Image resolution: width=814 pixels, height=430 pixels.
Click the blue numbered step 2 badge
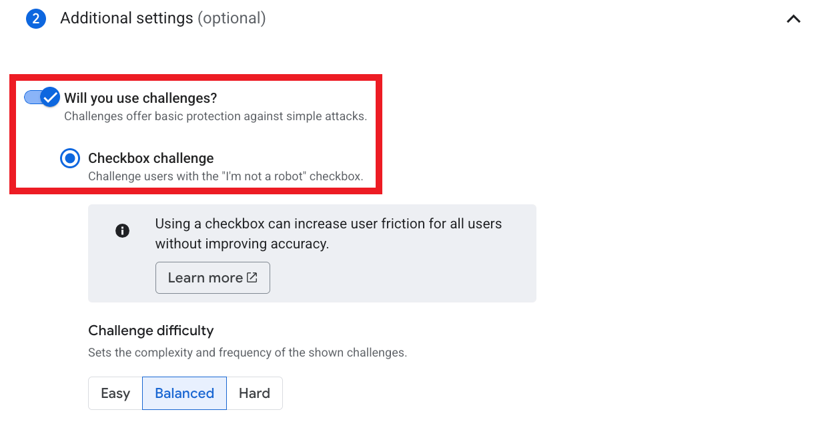coord(36,19)
